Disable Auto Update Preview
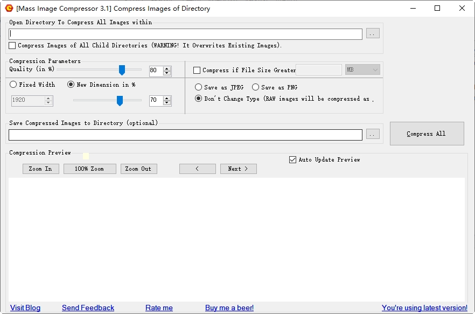This screenshot has width=475, height=314. (x=292, y=159)
